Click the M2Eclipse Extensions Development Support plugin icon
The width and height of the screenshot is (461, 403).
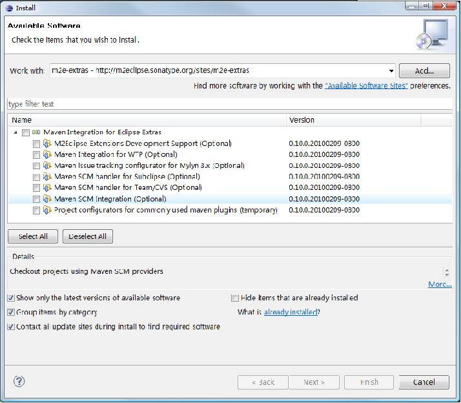point(46,143)
